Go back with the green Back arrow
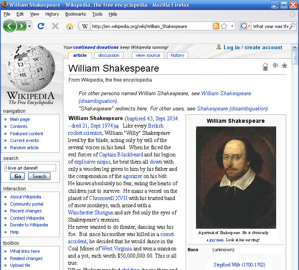299x270 pixels. click(x=9, y=26)
